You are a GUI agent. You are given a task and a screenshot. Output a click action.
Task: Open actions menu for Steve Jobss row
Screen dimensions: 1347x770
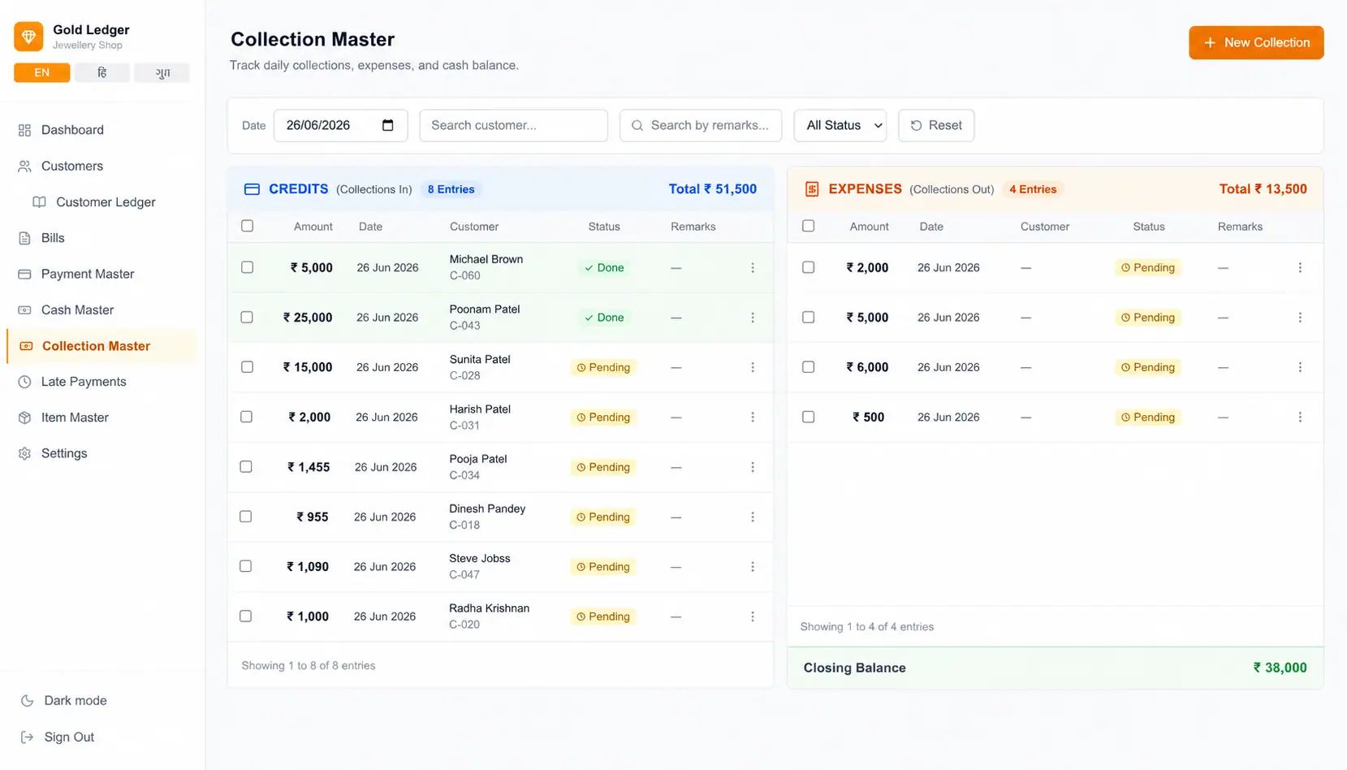point(753,567)
